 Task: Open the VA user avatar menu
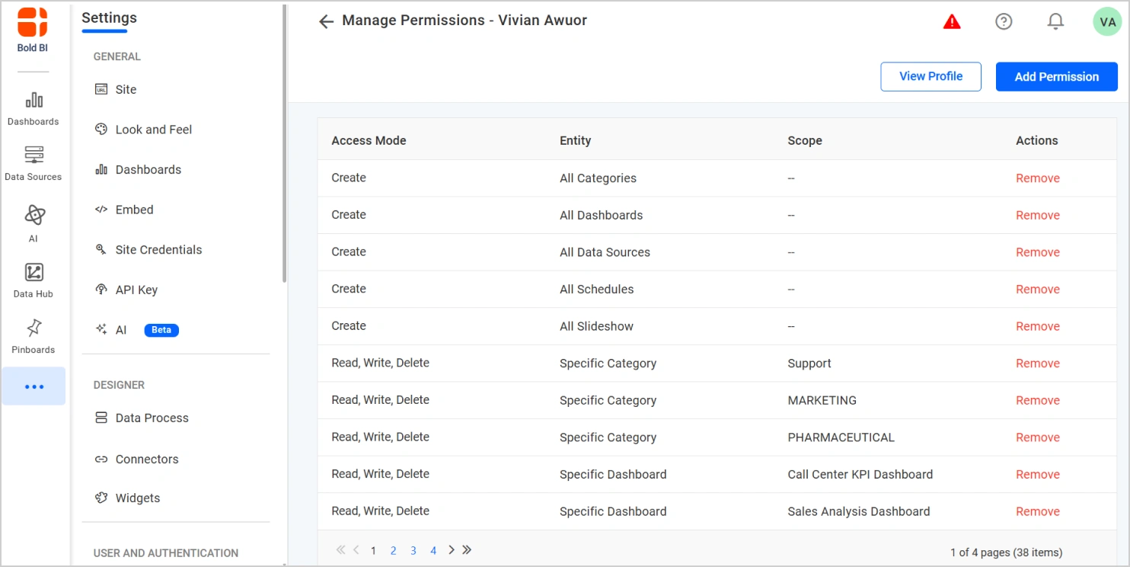(x=1107, y=21)
